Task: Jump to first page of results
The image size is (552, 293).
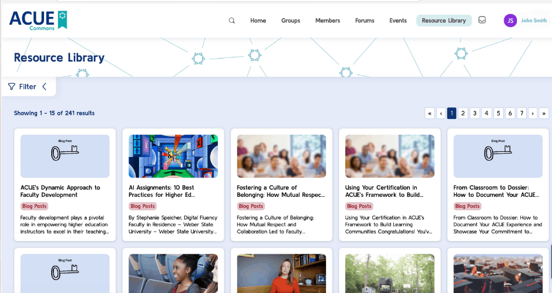Action: pyautogui.click(x=429, y=113)
